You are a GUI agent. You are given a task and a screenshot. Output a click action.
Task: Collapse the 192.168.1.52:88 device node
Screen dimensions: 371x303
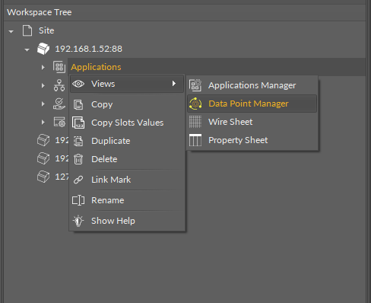27,49
